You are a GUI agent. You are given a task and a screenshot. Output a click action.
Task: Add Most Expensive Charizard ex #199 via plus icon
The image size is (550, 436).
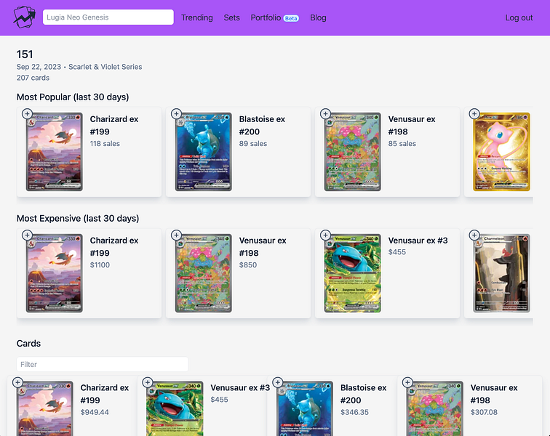pos(27,235)
